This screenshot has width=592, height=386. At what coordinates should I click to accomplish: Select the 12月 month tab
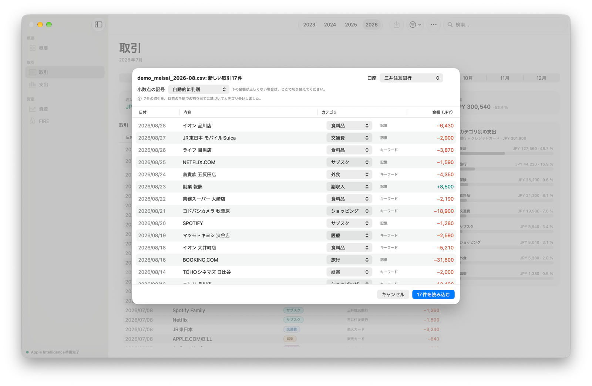(541, 78)
